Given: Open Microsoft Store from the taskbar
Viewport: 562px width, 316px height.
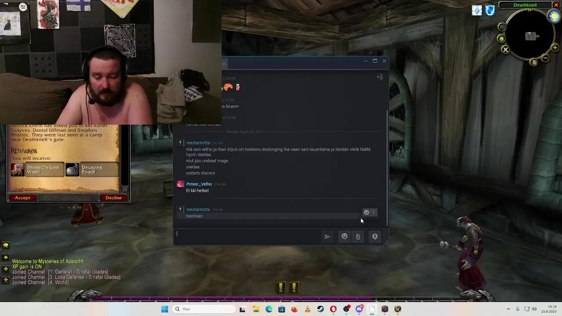Looking at the screenshot, I should (281, 309).
